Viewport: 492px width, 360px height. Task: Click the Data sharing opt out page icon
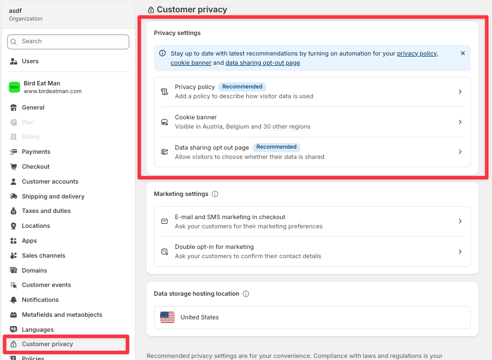pos(164,152)
